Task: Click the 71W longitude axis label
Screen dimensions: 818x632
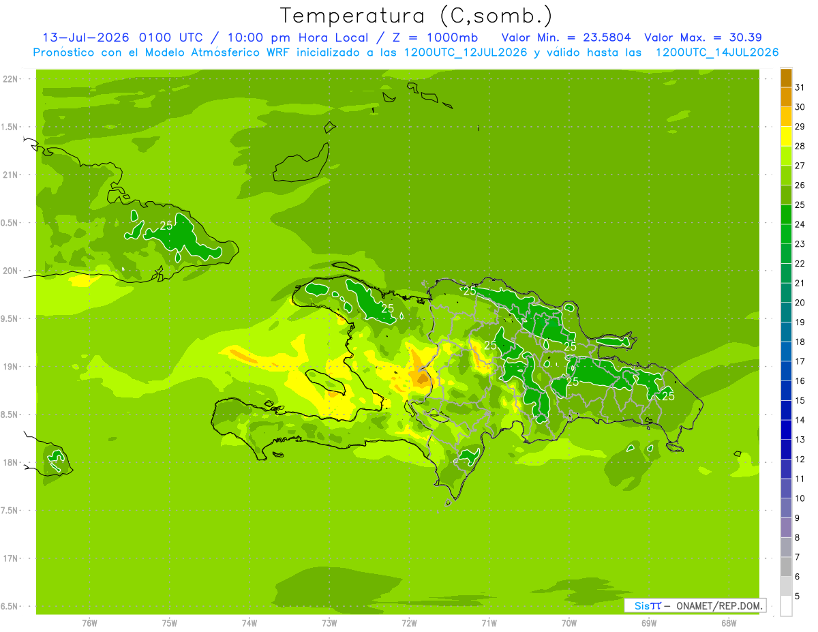Action: (x=489, y=623)
